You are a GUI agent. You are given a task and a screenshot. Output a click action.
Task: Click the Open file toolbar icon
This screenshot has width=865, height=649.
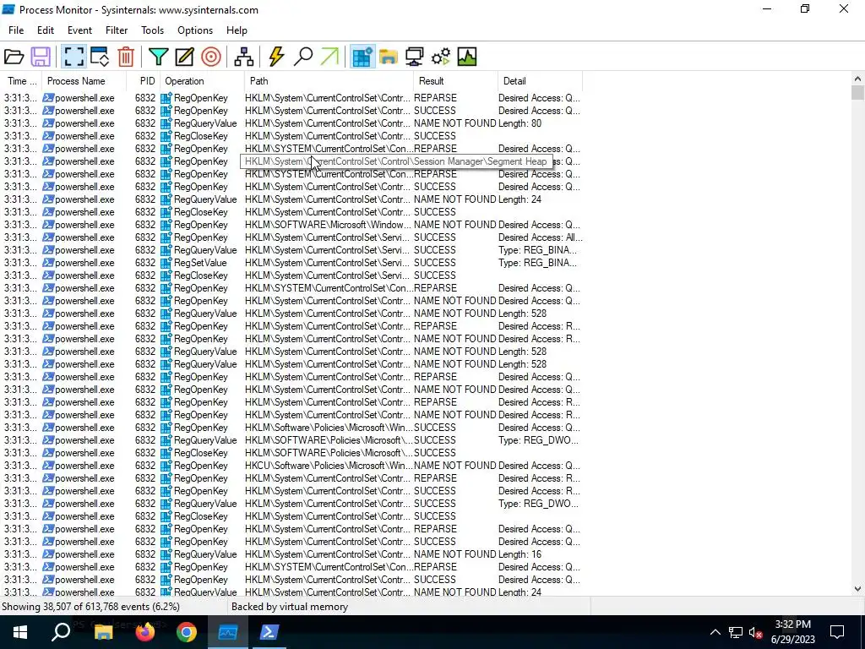click(x=14, y=57)
